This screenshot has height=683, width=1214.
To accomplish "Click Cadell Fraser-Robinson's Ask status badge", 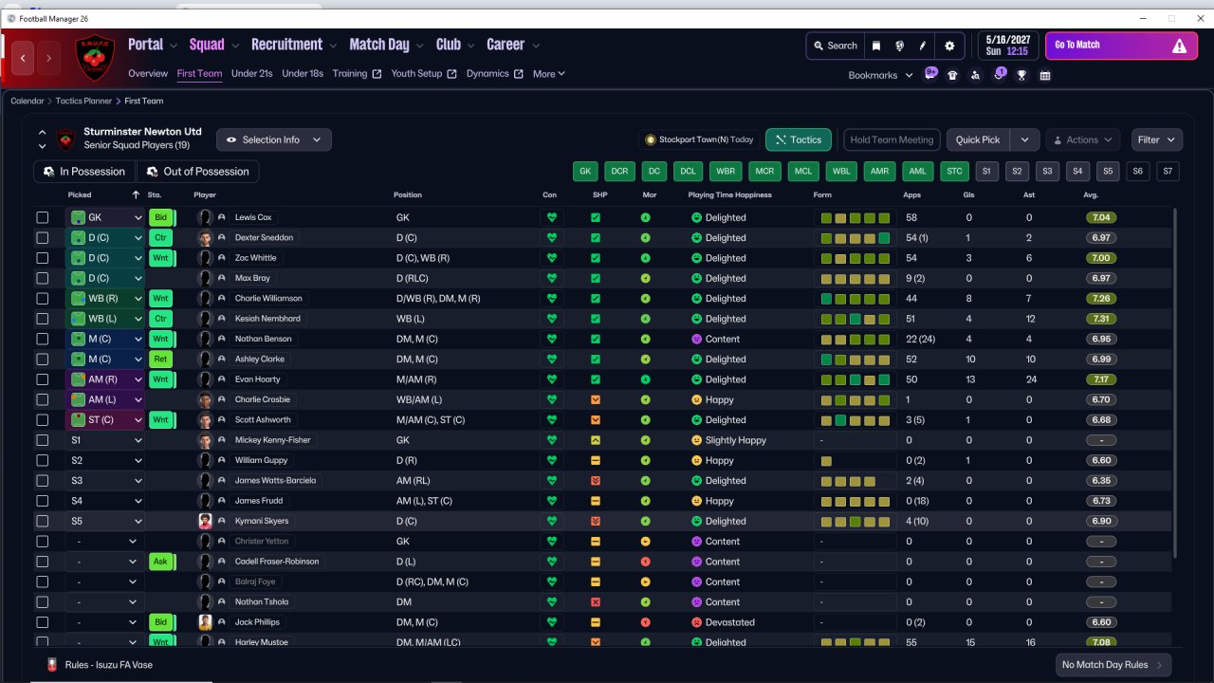I will 161,562.
